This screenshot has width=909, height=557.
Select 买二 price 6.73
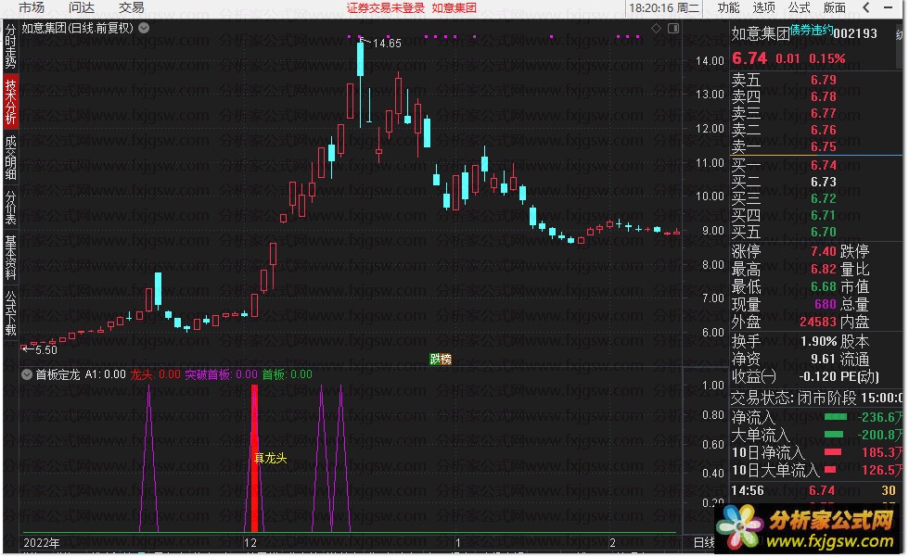click(824, 183)
